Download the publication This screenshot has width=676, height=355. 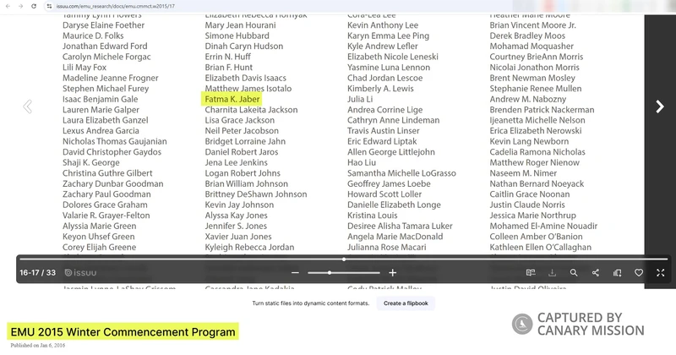pos(552,273)
